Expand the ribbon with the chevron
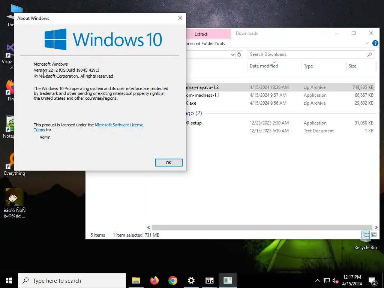 [x=367, y=43]
